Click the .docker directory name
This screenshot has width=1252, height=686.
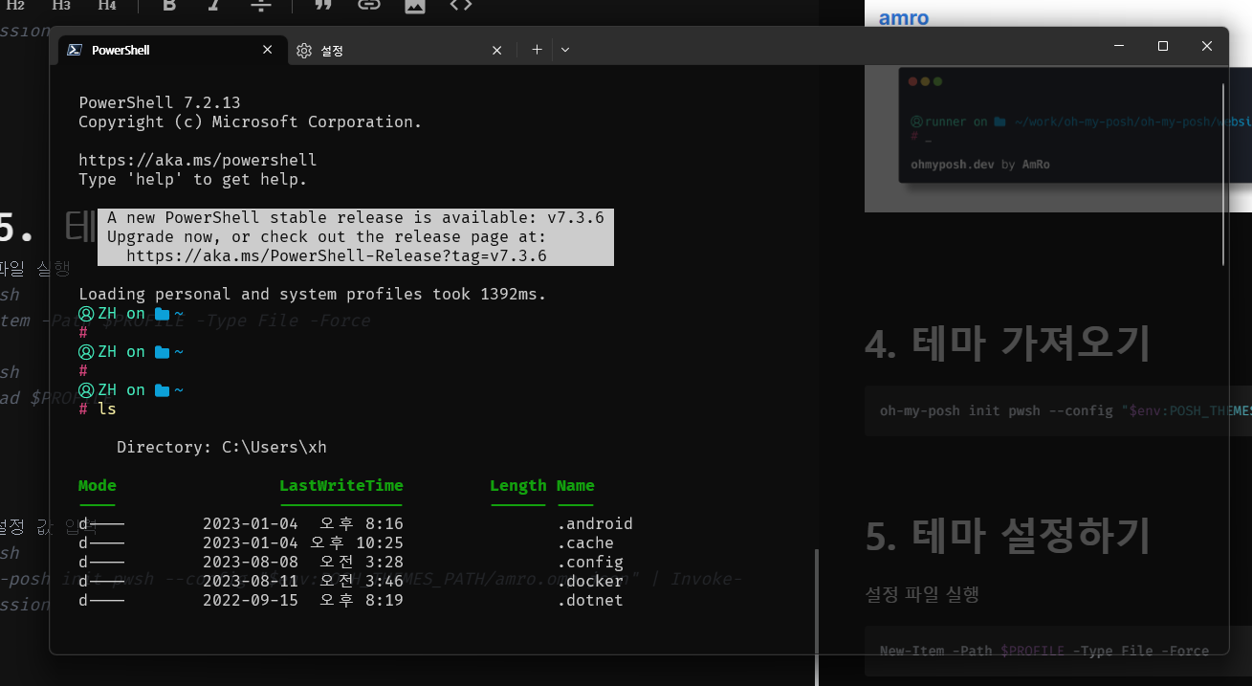(590, 582)
